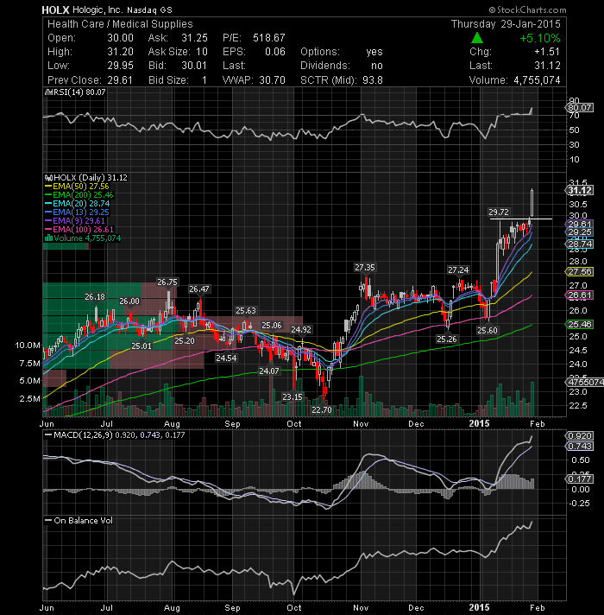The image size is (604, 615).
Task: Click the 'MACD(12,26,9)' indicator label
Action: coord(83,435)
